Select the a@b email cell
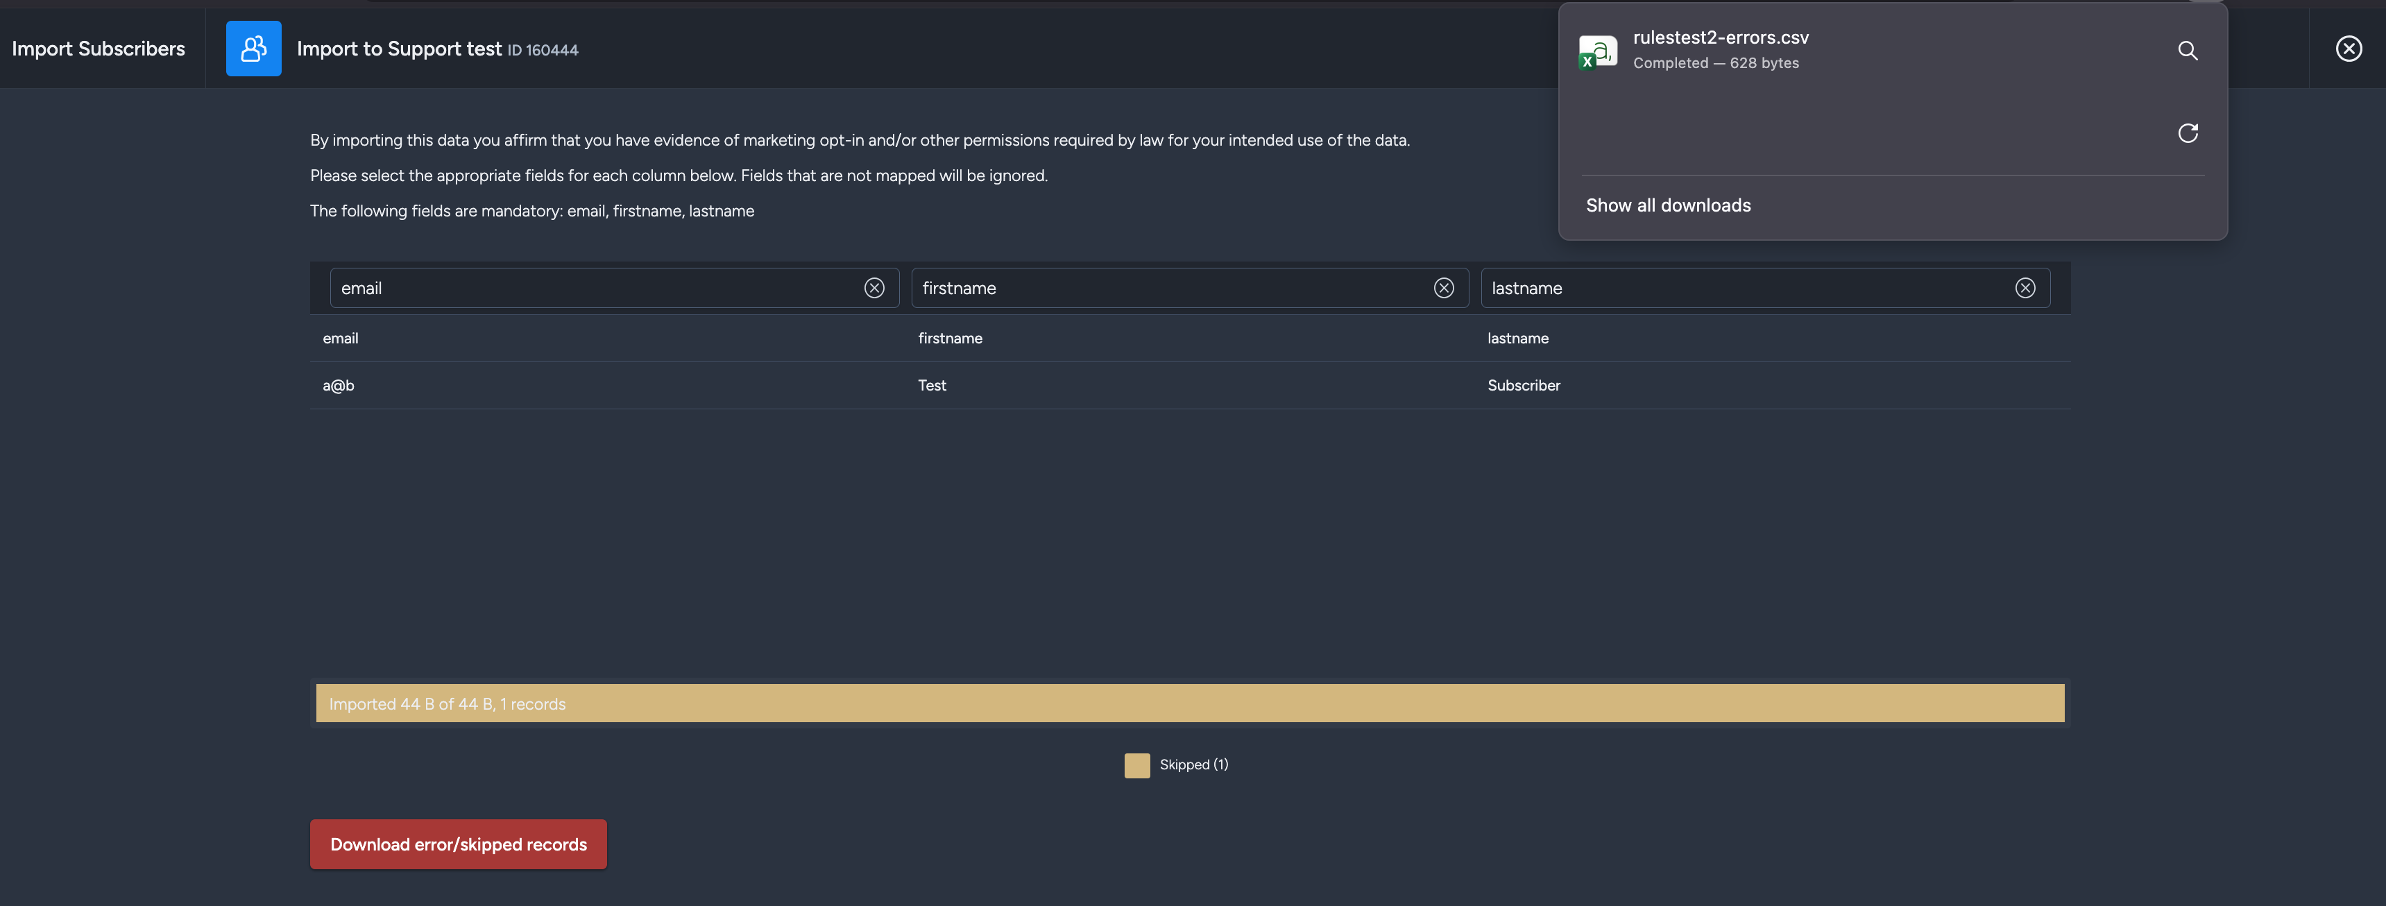Screen dimensions: 2386x906 [x=338, y=386]
